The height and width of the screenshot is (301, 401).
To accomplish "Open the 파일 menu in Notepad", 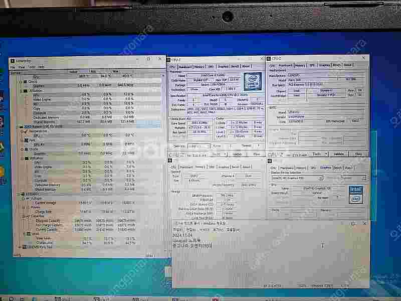I will (x=177, y=230).
